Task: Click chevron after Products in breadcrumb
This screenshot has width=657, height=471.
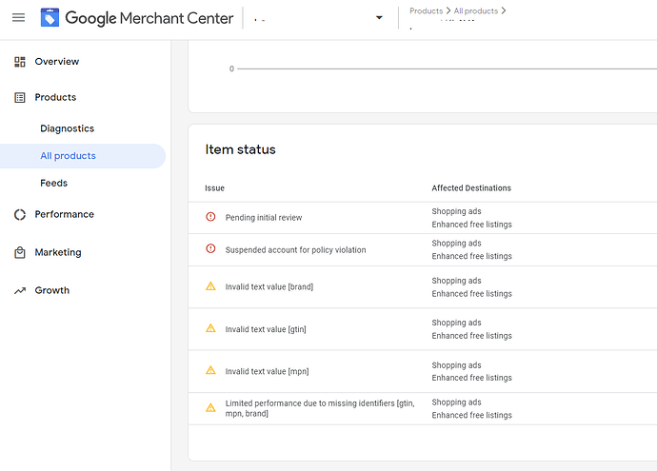Action: pos(448,10)
